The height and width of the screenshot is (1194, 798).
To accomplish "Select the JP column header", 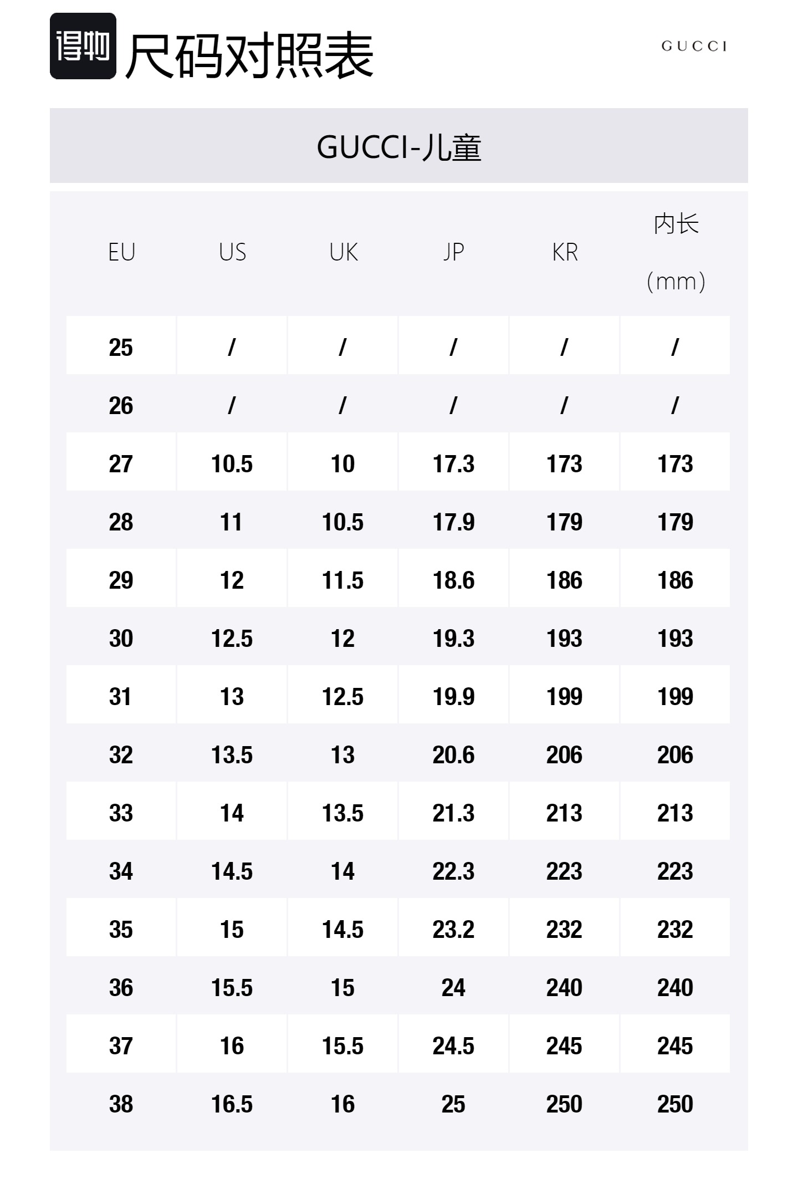I will pyautogui.click(x=453, y=253).
